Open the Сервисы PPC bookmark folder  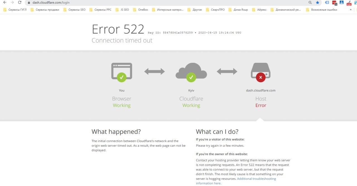click(x=100, y=9)
